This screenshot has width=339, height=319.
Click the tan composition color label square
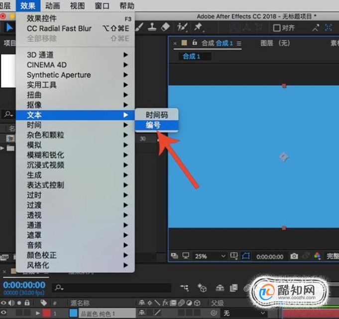click(184, 43)
